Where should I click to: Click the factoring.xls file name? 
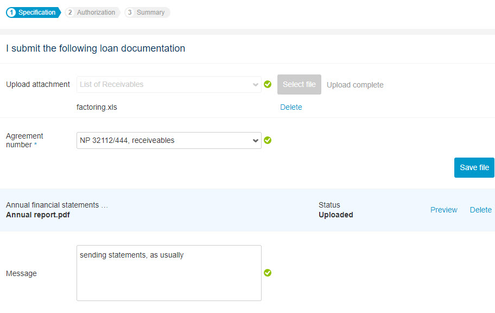[x=97, y=107]
